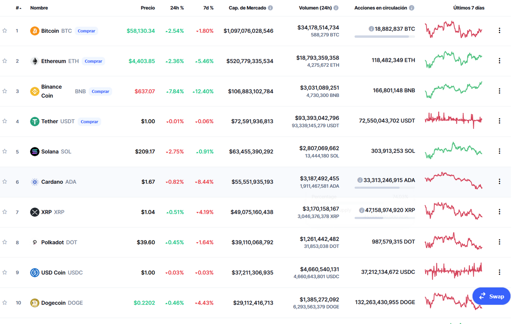Click the blue Swap button

(491, 296)
